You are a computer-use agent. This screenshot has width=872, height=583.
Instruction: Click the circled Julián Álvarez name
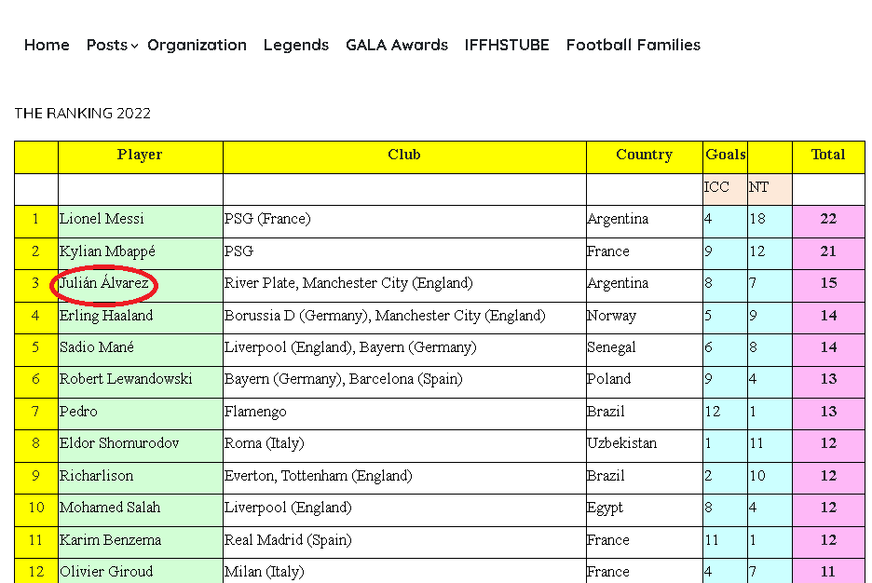click(x=104, y=283)
